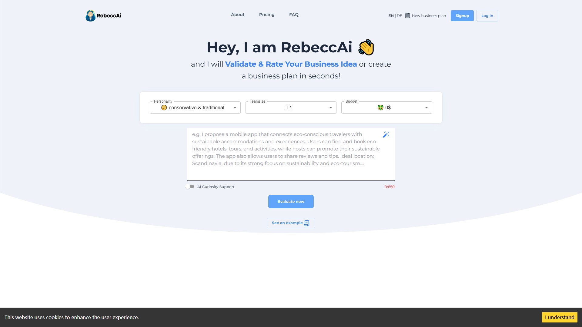Click the thinking emoji in the Personality field
The height and width of the screenshot is (327, 582).
(x=164, y=107)
